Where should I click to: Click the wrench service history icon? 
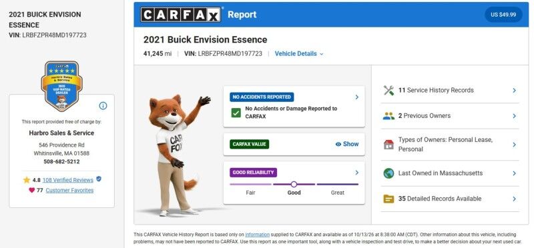pyautogui.click(x=388, y=90)
